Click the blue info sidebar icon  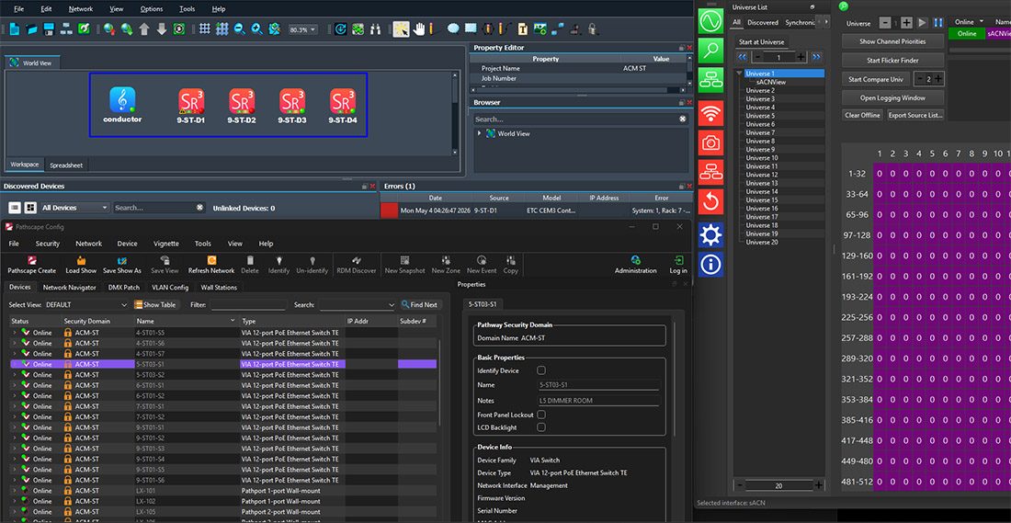coord(710,265)
